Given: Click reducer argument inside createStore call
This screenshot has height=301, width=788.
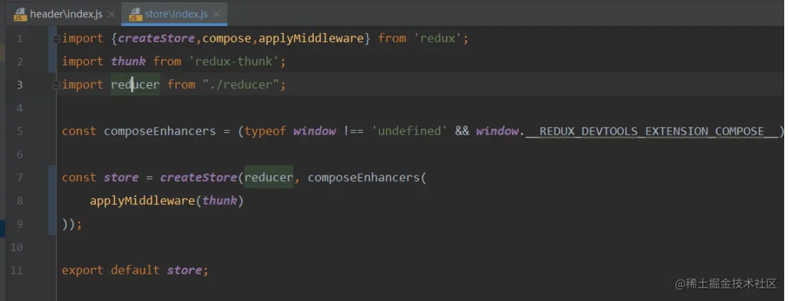Looking at the screenshot, I should 269,178.
